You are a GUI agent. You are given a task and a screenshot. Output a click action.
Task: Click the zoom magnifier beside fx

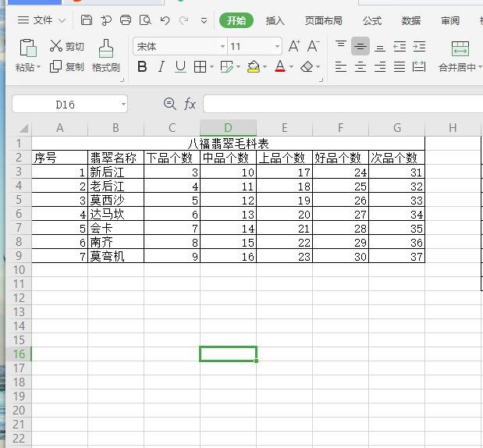(x=170, y=104)
